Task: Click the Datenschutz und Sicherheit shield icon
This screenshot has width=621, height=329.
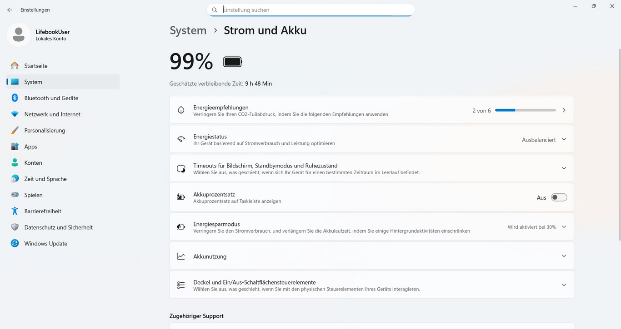Action: pyautogui.click(x=15, y=227)
